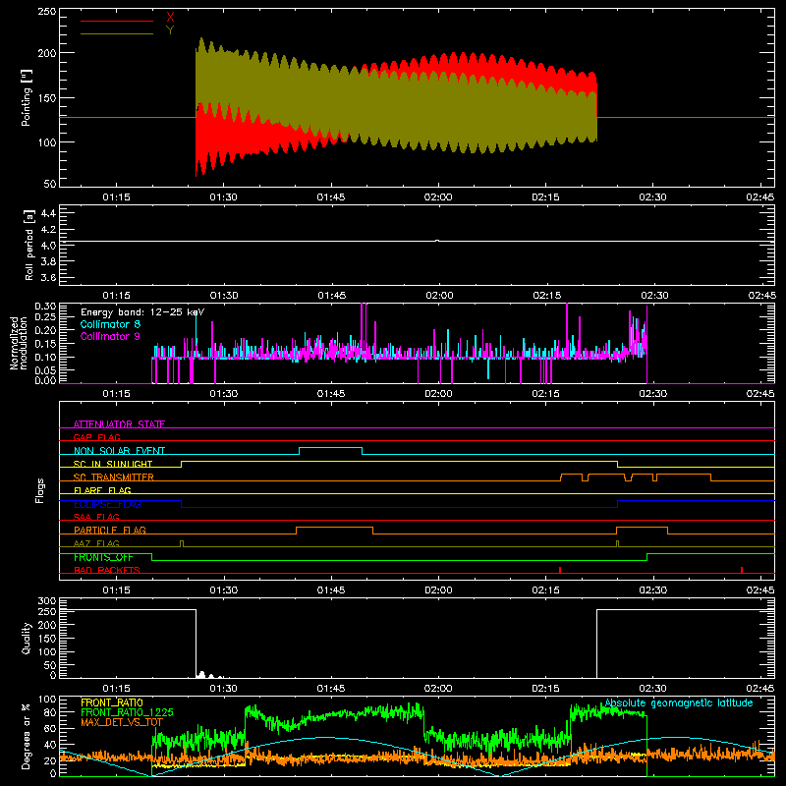Click the SAA_FLAG label
786x786 pixels.
pyautogui.click(x=96, y=517)
